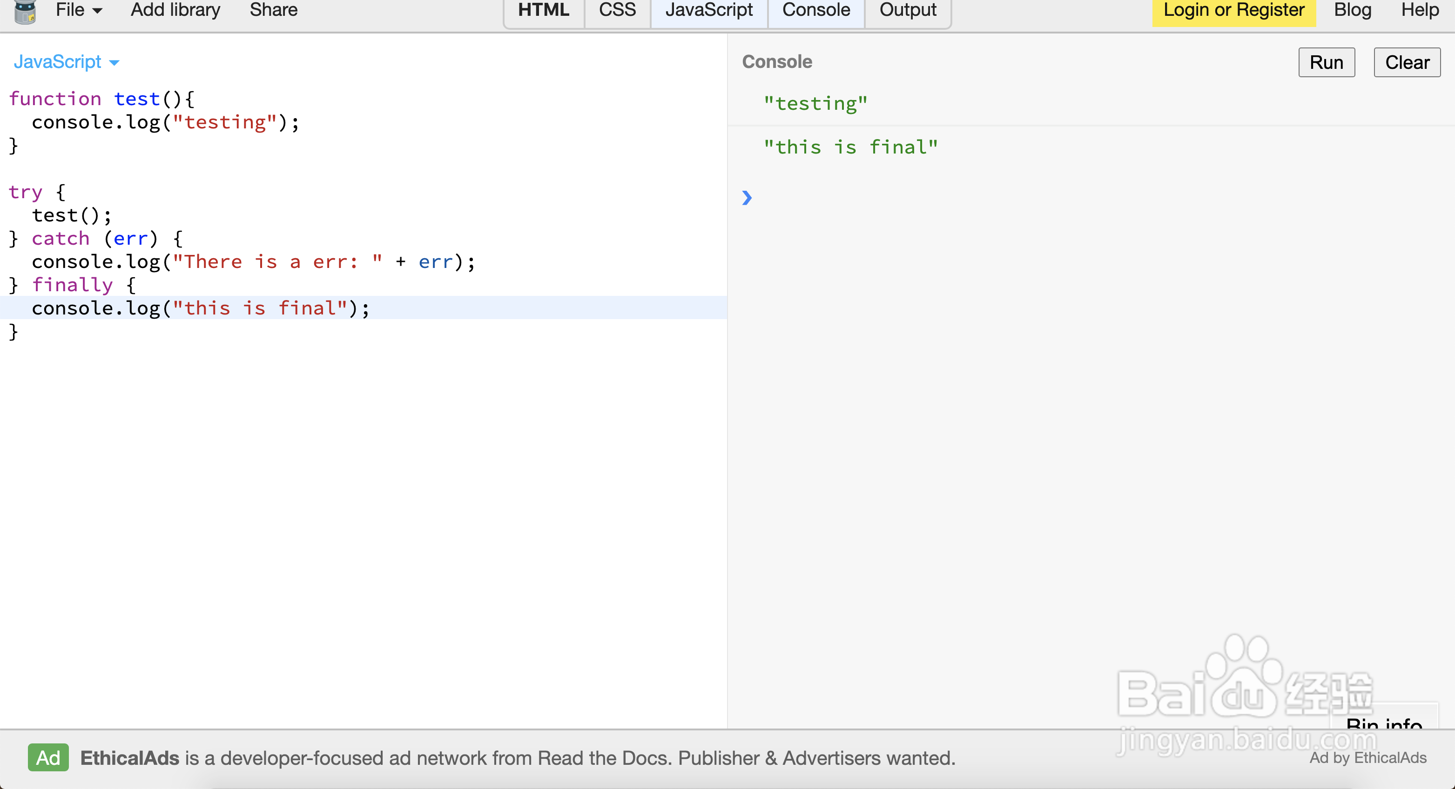
Task: Click Login or Register button
Action: (1233, 10)
